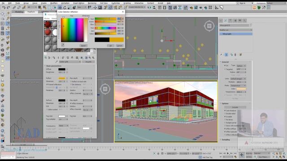Screen dimensions: 287x161
Task: Open the Tools menu
Action: [x=17, y=3]
